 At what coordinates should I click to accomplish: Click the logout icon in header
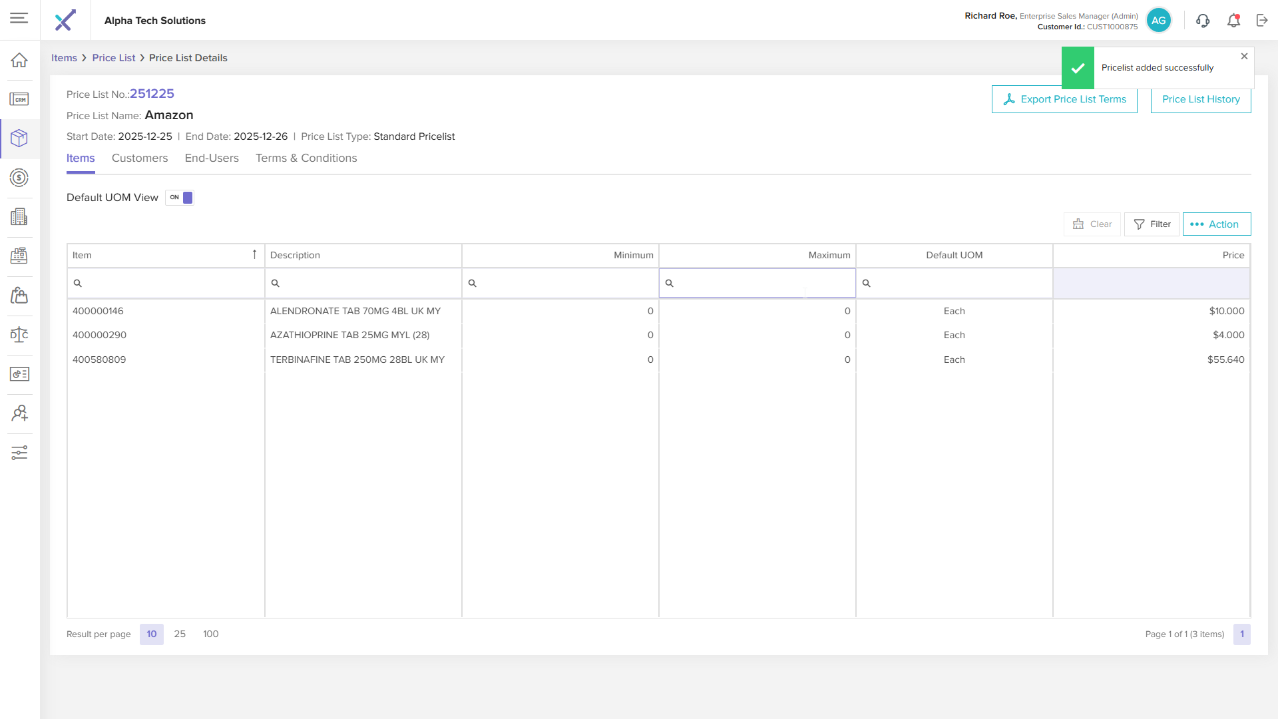pyautogui.click(x=1262, y=21)
